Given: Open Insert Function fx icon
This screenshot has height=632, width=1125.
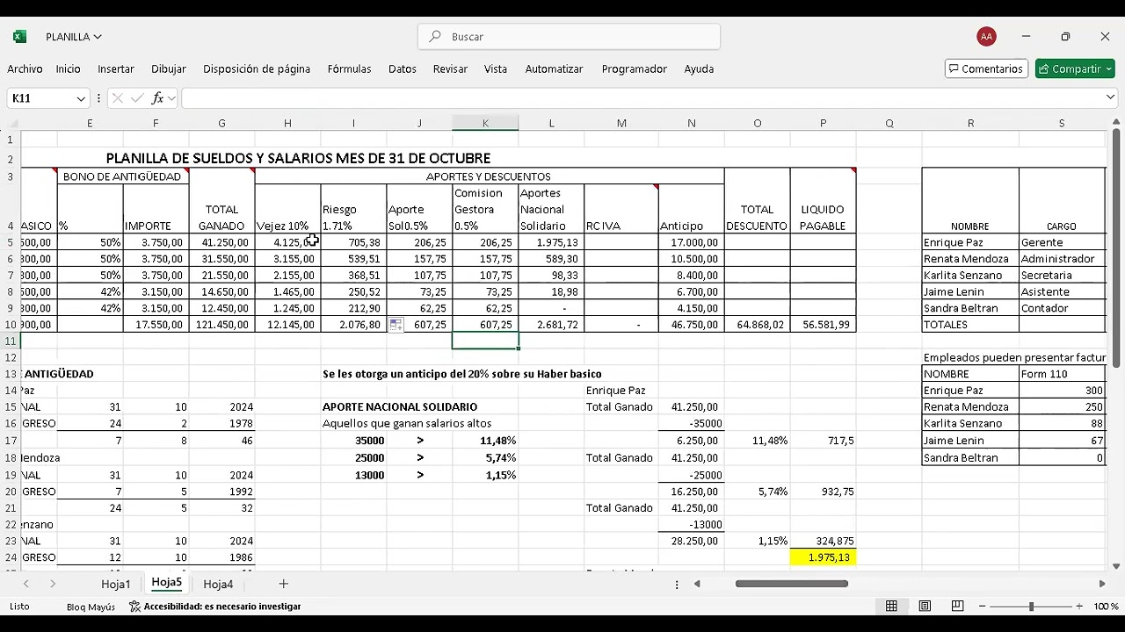Looking at the screenshot, I should pos(157,98).
